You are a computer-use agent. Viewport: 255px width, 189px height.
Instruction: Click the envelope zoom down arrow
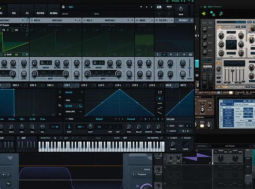(60, 114)
